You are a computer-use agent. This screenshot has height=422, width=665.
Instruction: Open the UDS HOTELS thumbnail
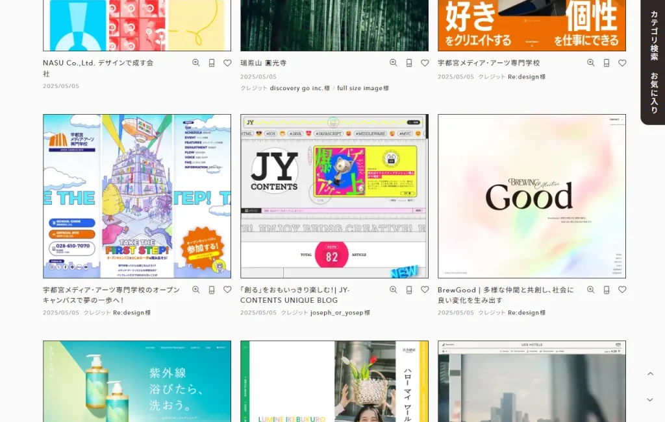pyautogui.click(x=532, y=381)
